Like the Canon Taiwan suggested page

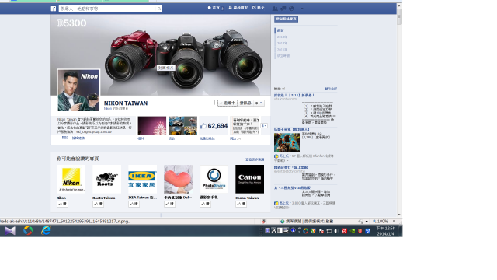point(241,204)
